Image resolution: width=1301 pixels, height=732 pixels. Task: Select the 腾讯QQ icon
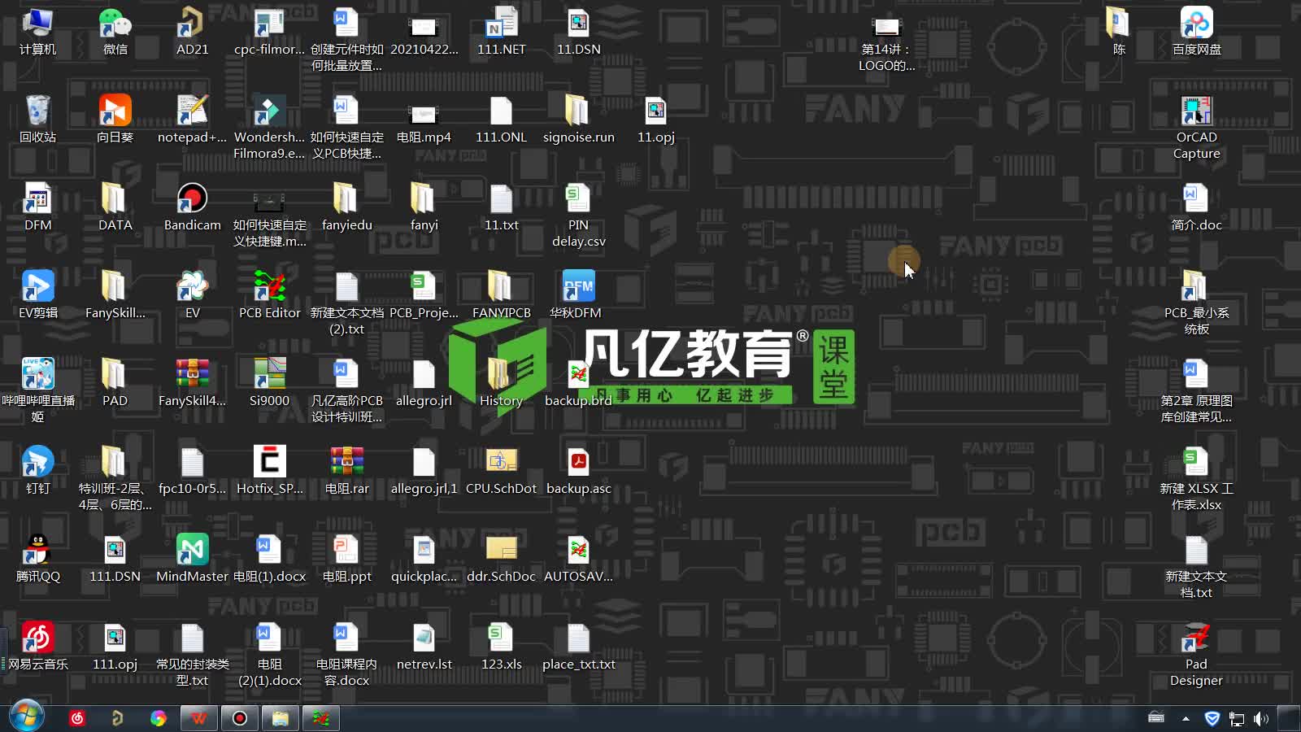pyautogui.click(x=37, y=560)
